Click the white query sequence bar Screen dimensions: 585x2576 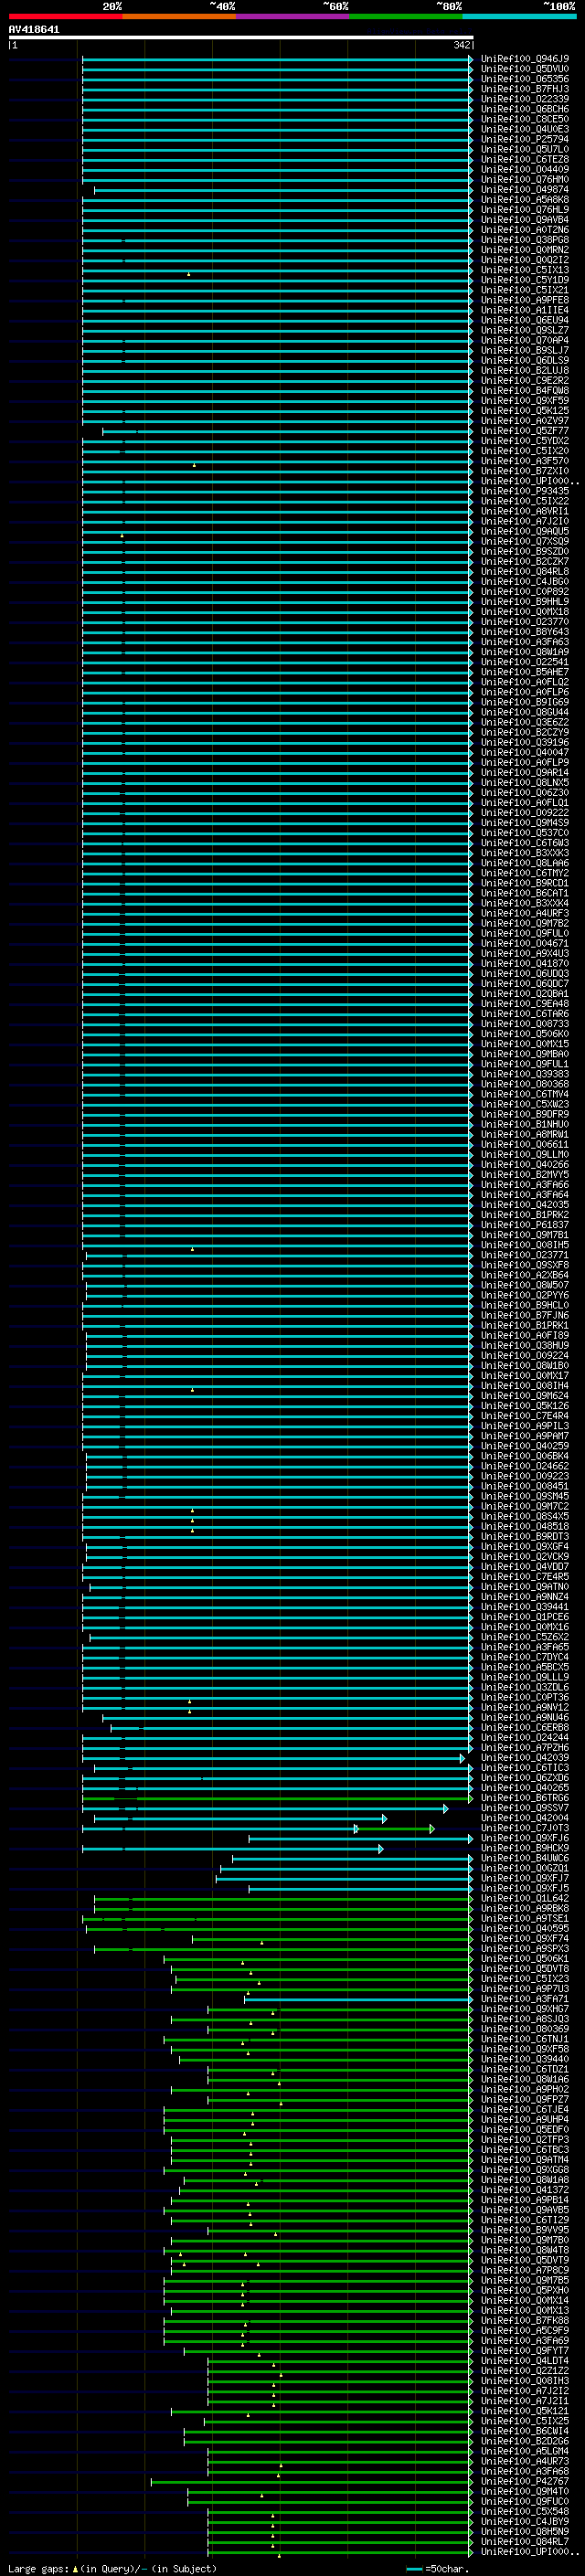pos(241,37)
